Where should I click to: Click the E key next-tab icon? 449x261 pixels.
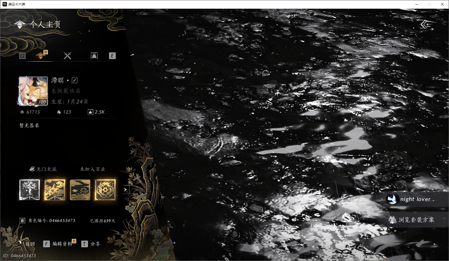112,56
